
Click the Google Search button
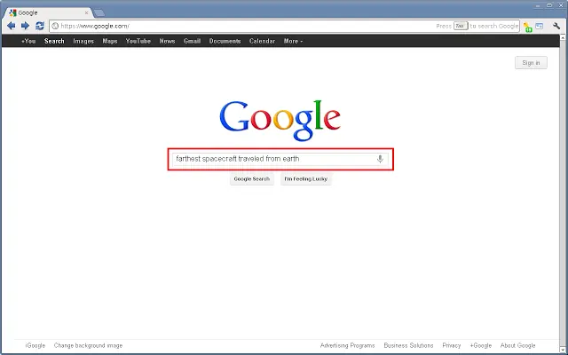click(x=252, y=179)
